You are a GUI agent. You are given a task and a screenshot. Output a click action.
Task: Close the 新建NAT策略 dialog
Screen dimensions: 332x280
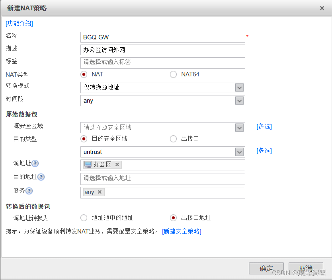(x=322, y=8)
